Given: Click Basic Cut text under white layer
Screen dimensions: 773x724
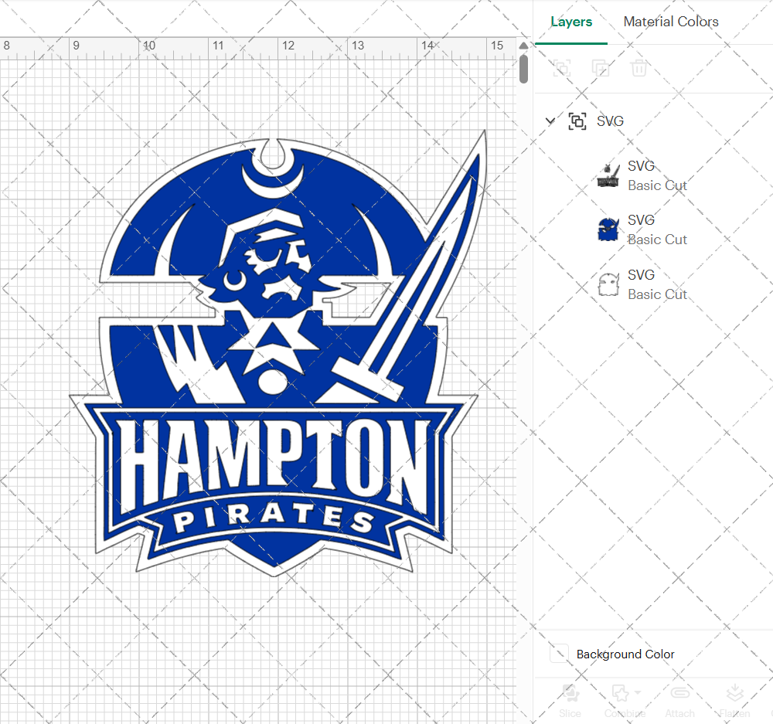Looking at the screenshot, I should [657, 294].
